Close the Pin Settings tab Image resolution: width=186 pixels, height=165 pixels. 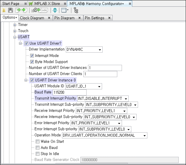(x=109, y=18)
